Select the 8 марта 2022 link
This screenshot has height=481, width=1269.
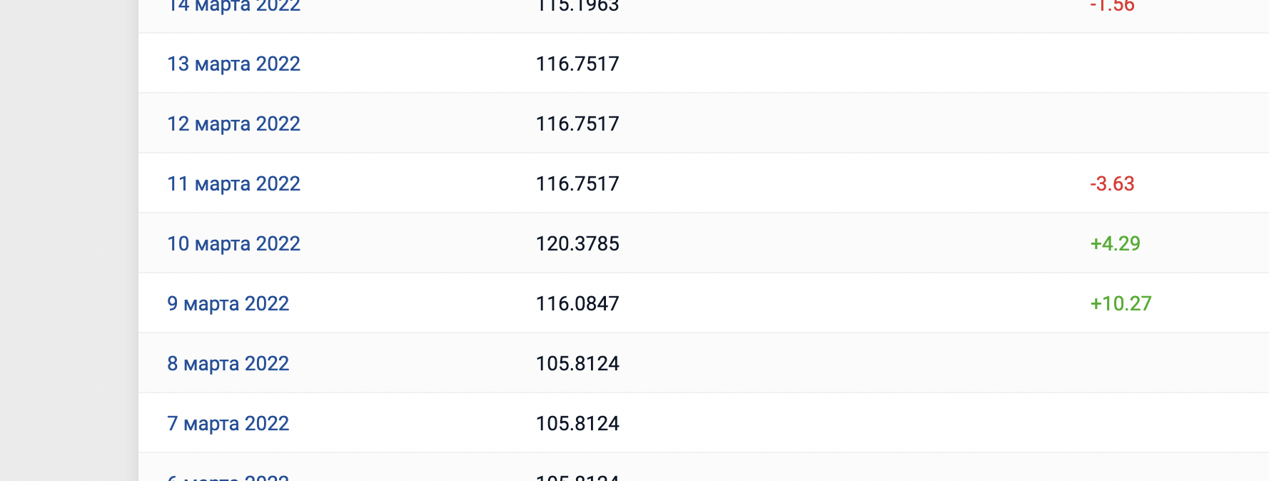(x=228, y=364)
